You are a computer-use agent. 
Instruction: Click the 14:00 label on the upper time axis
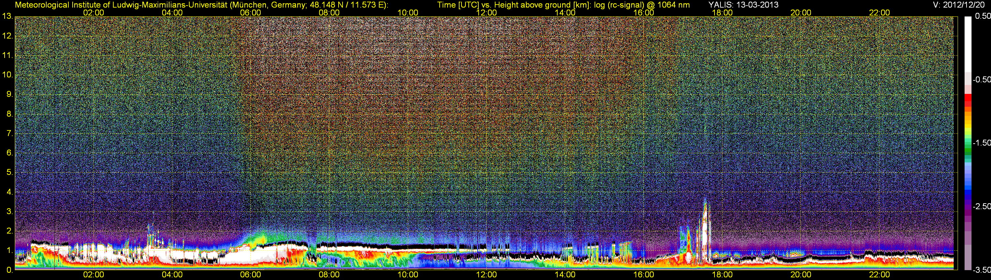(565, 13)
